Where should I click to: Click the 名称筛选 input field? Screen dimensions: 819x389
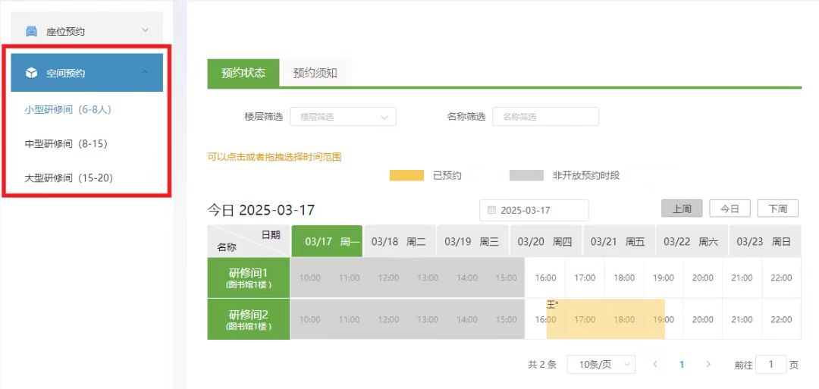pyautogui.click(x=545, y=117)
